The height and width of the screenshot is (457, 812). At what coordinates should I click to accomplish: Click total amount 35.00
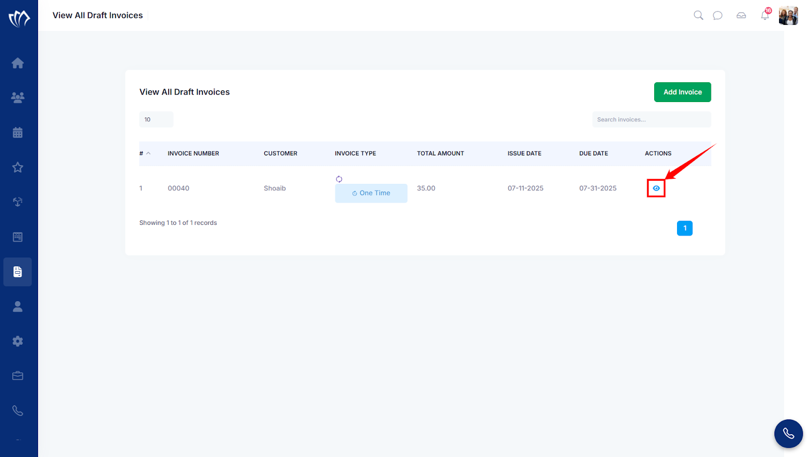[426, 188]
